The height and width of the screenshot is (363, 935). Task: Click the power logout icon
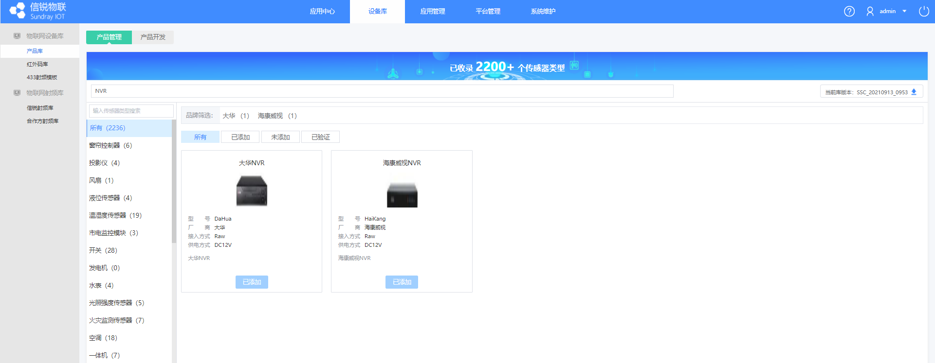[x=924, y=11]
